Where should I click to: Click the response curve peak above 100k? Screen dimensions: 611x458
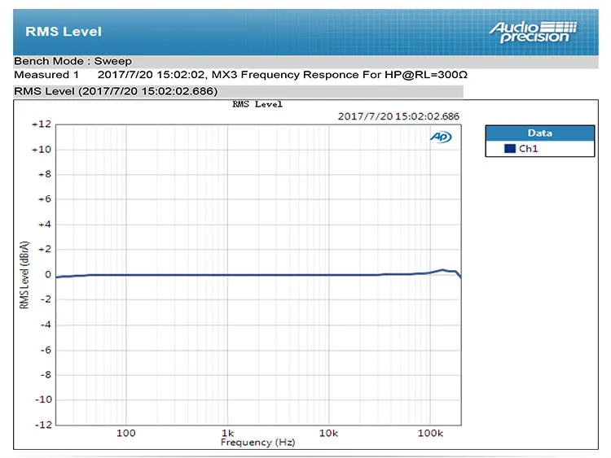442,269
